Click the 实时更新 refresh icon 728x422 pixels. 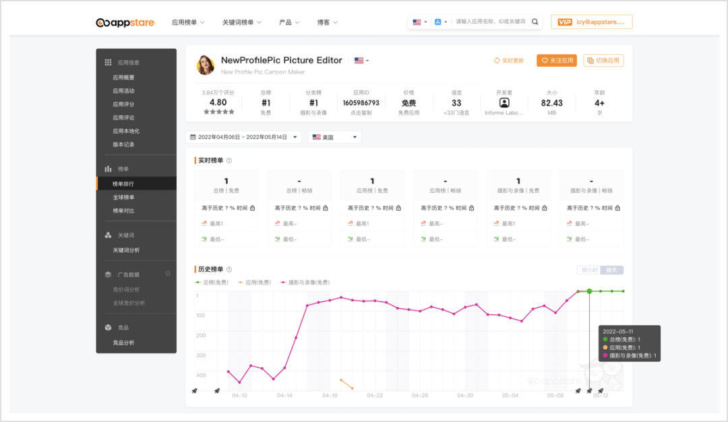point(497,61)
